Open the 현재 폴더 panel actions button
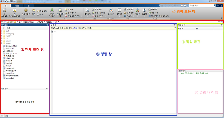The image size is (224, 118). [47, 25]
